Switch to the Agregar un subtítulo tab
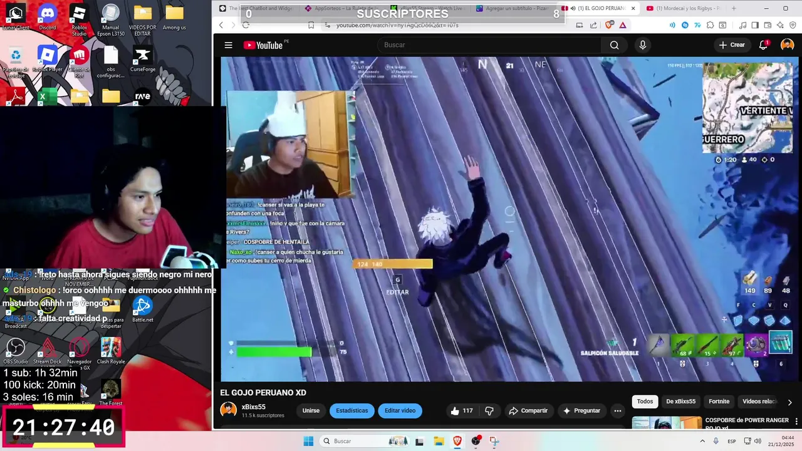The image size is (802, 451). pyautogui.click(x=512, y=8)
